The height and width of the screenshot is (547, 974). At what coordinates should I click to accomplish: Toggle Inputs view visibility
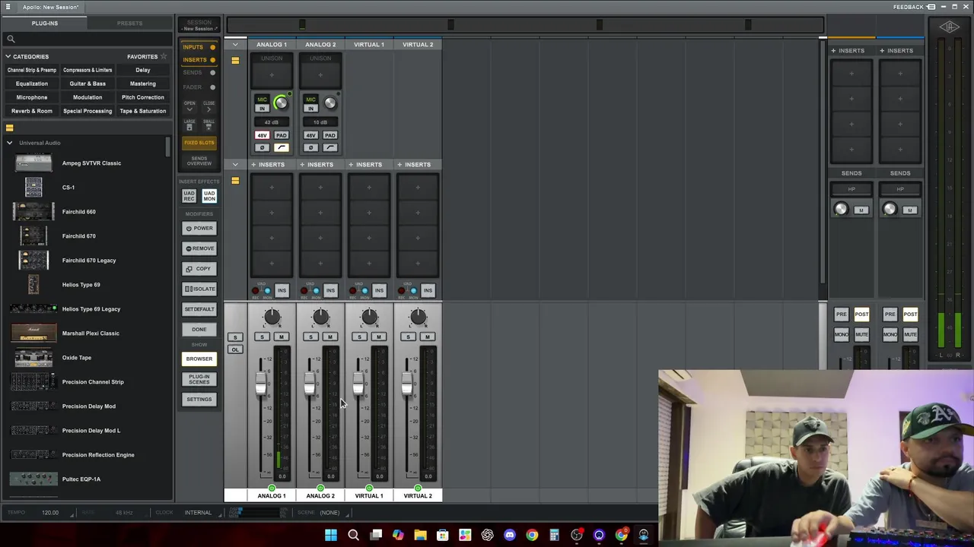199,47
